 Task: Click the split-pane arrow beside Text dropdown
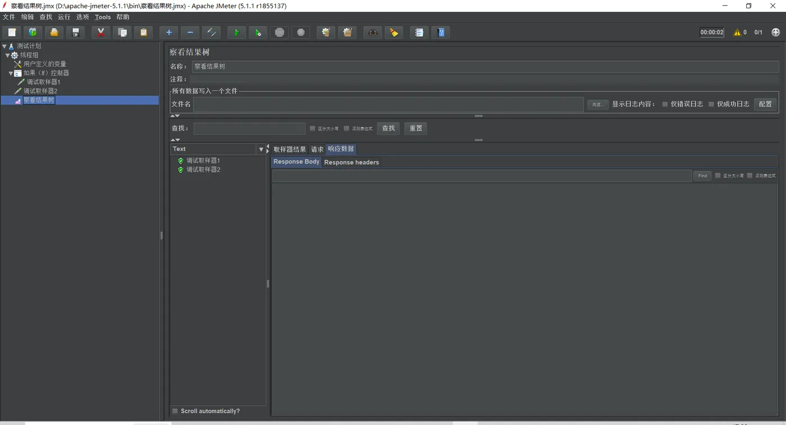click(267, 149)
